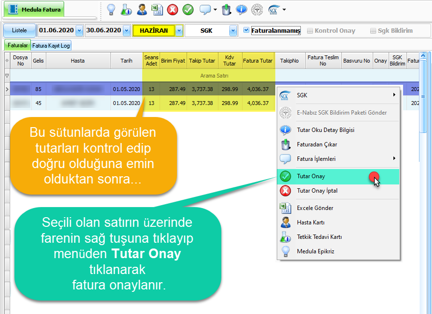
Task: Click 4,036.37 in the Gelis 45 row
Action: (x=258, y=103)
